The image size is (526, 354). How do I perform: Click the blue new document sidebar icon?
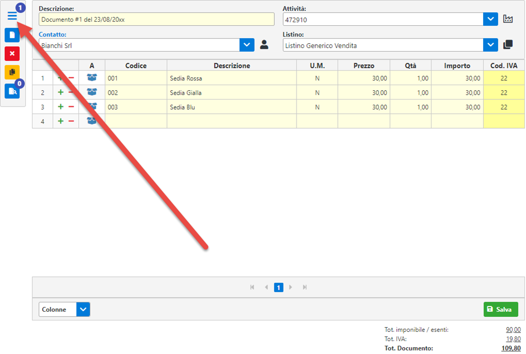(x=12, y=35)
